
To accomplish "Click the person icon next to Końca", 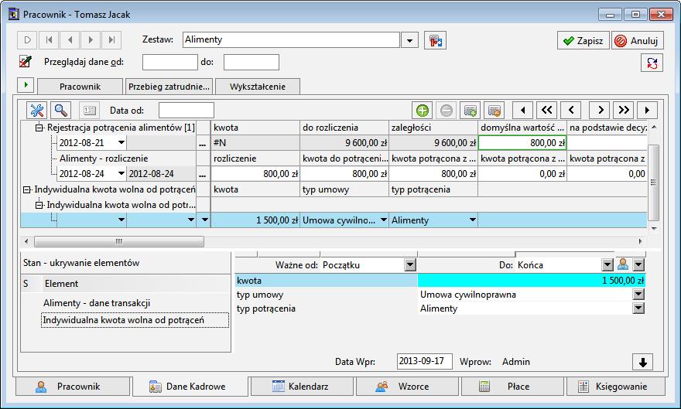I will [x=623, y=264].
